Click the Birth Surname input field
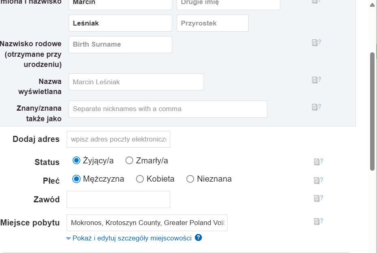Image resolution: width=377 pixels, height=253 pixels. coord(120,45)
